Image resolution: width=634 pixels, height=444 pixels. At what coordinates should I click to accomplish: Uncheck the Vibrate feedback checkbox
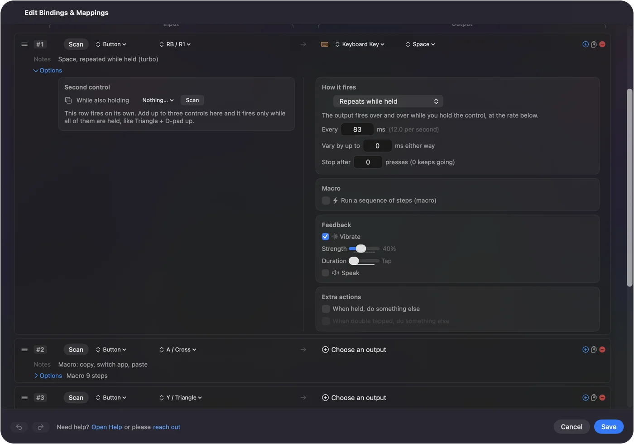pos(326,237)
